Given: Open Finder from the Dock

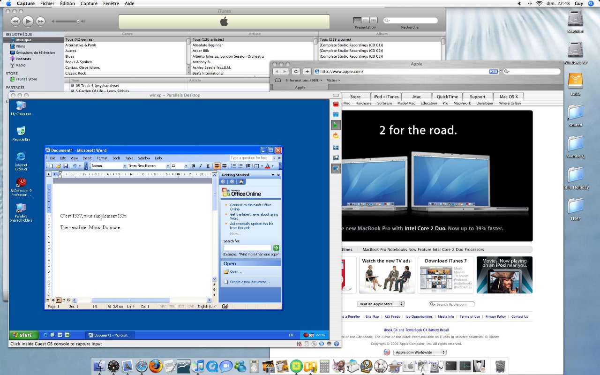Looking at the screenshot, I should tap(99, 366).
